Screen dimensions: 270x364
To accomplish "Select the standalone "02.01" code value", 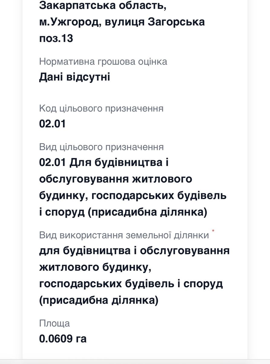I will (52, 124).
